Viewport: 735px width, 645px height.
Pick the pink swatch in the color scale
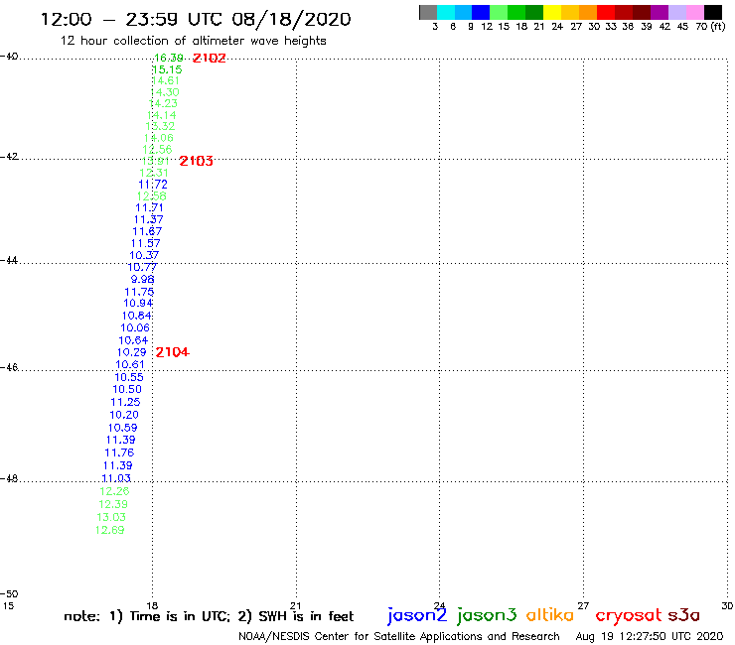(694, 12)
